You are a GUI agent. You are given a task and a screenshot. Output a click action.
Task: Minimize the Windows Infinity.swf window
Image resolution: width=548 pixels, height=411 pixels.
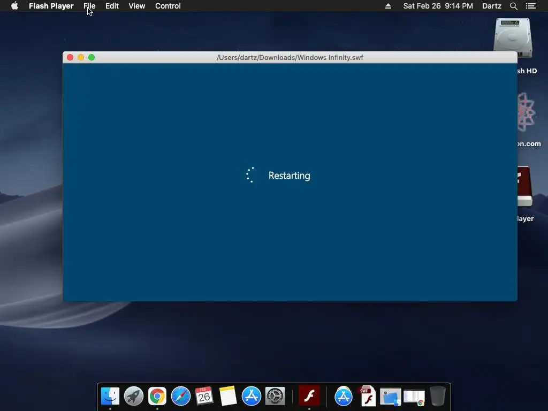(81, 57)
